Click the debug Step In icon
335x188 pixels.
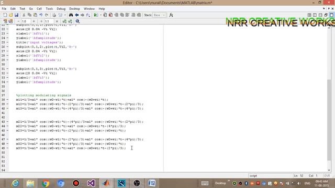tap(122, 15)
